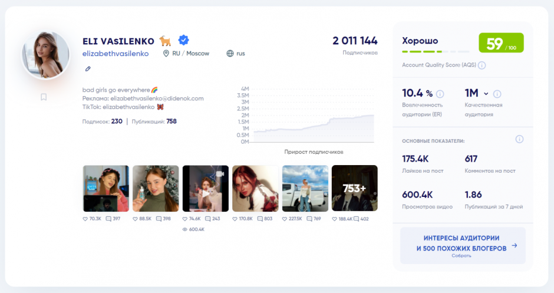Screen dimensions: 554x293
Task: Click the comment icon beside 397
Action: (108, 219)
